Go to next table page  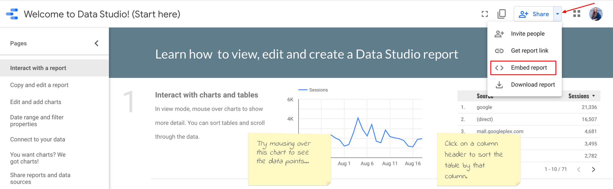coord(593,169)
